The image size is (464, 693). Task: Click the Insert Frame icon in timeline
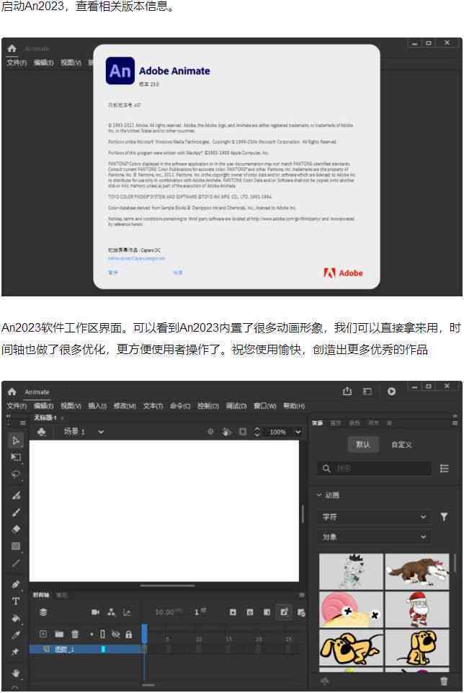267,612
